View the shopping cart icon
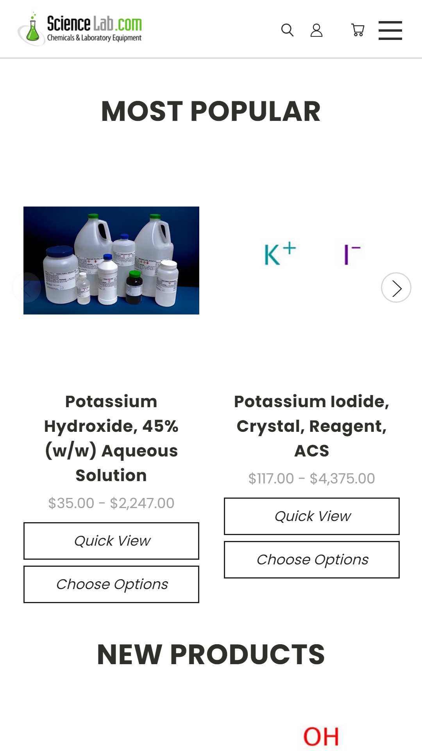Screen dimensions: 422x751 click(x=358, y=30)
